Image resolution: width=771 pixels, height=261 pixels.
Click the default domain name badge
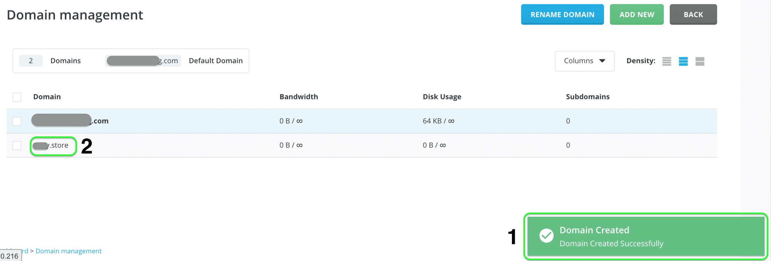143,61
